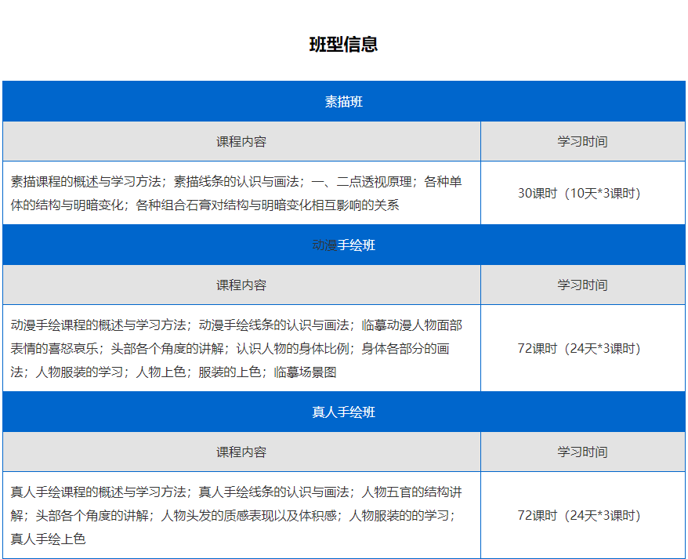Select the 动漫手绘班 section header
Image resolution: width=688 pixels, height=559 pixels.
tap(343, 245)
